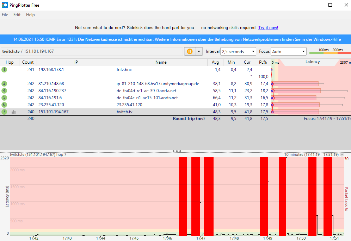
Task: Open the Edit menu
Action: [17, 15]
